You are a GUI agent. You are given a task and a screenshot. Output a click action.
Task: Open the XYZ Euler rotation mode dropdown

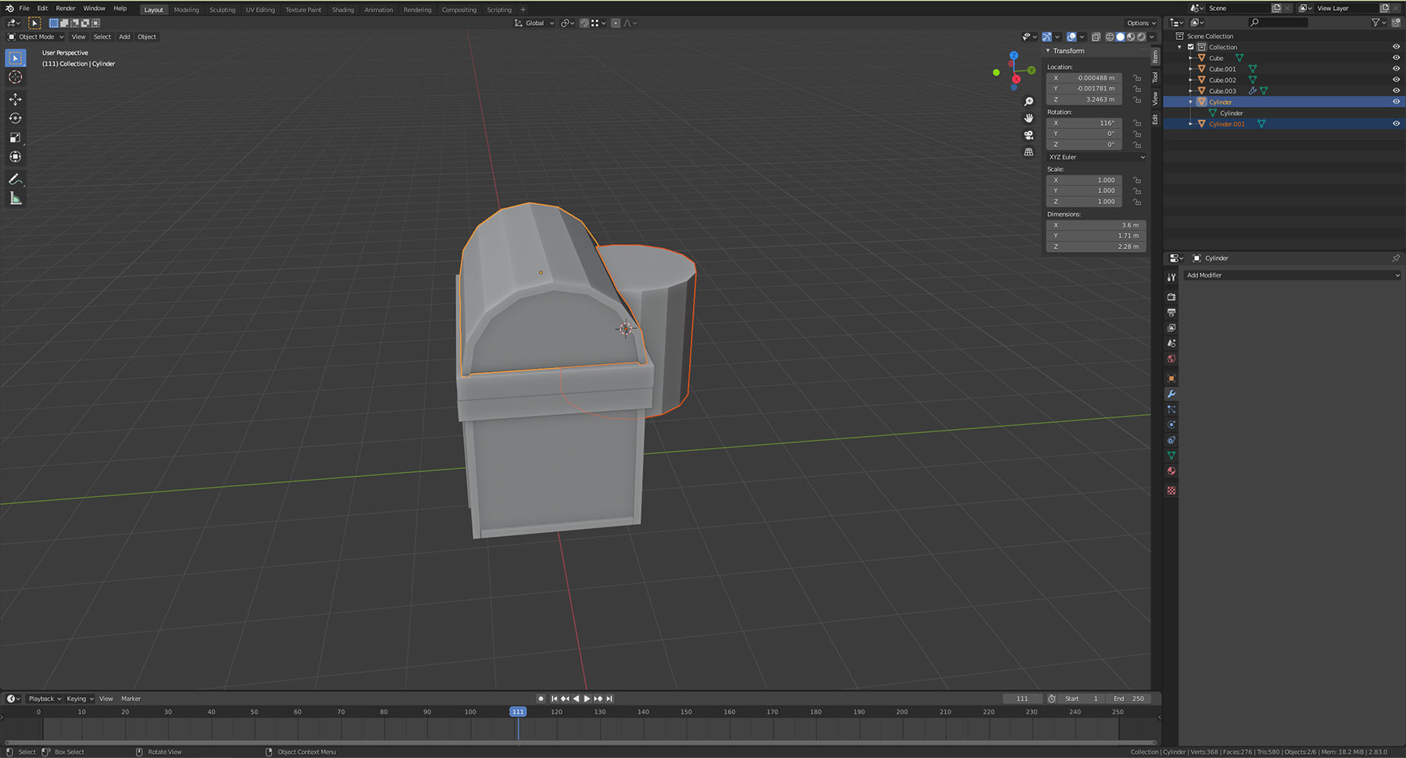(1096, 157)
